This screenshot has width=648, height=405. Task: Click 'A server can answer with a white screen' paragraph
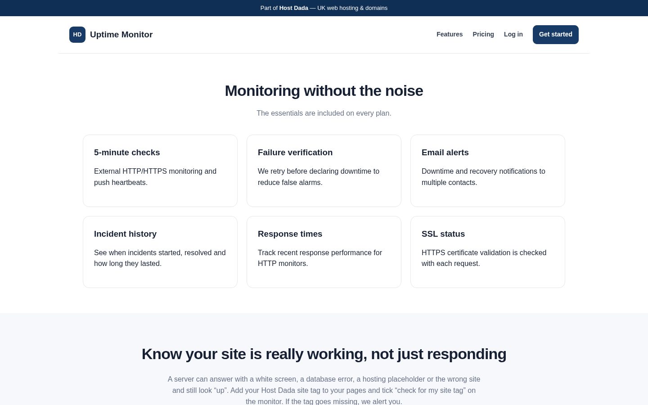point(324,390)
